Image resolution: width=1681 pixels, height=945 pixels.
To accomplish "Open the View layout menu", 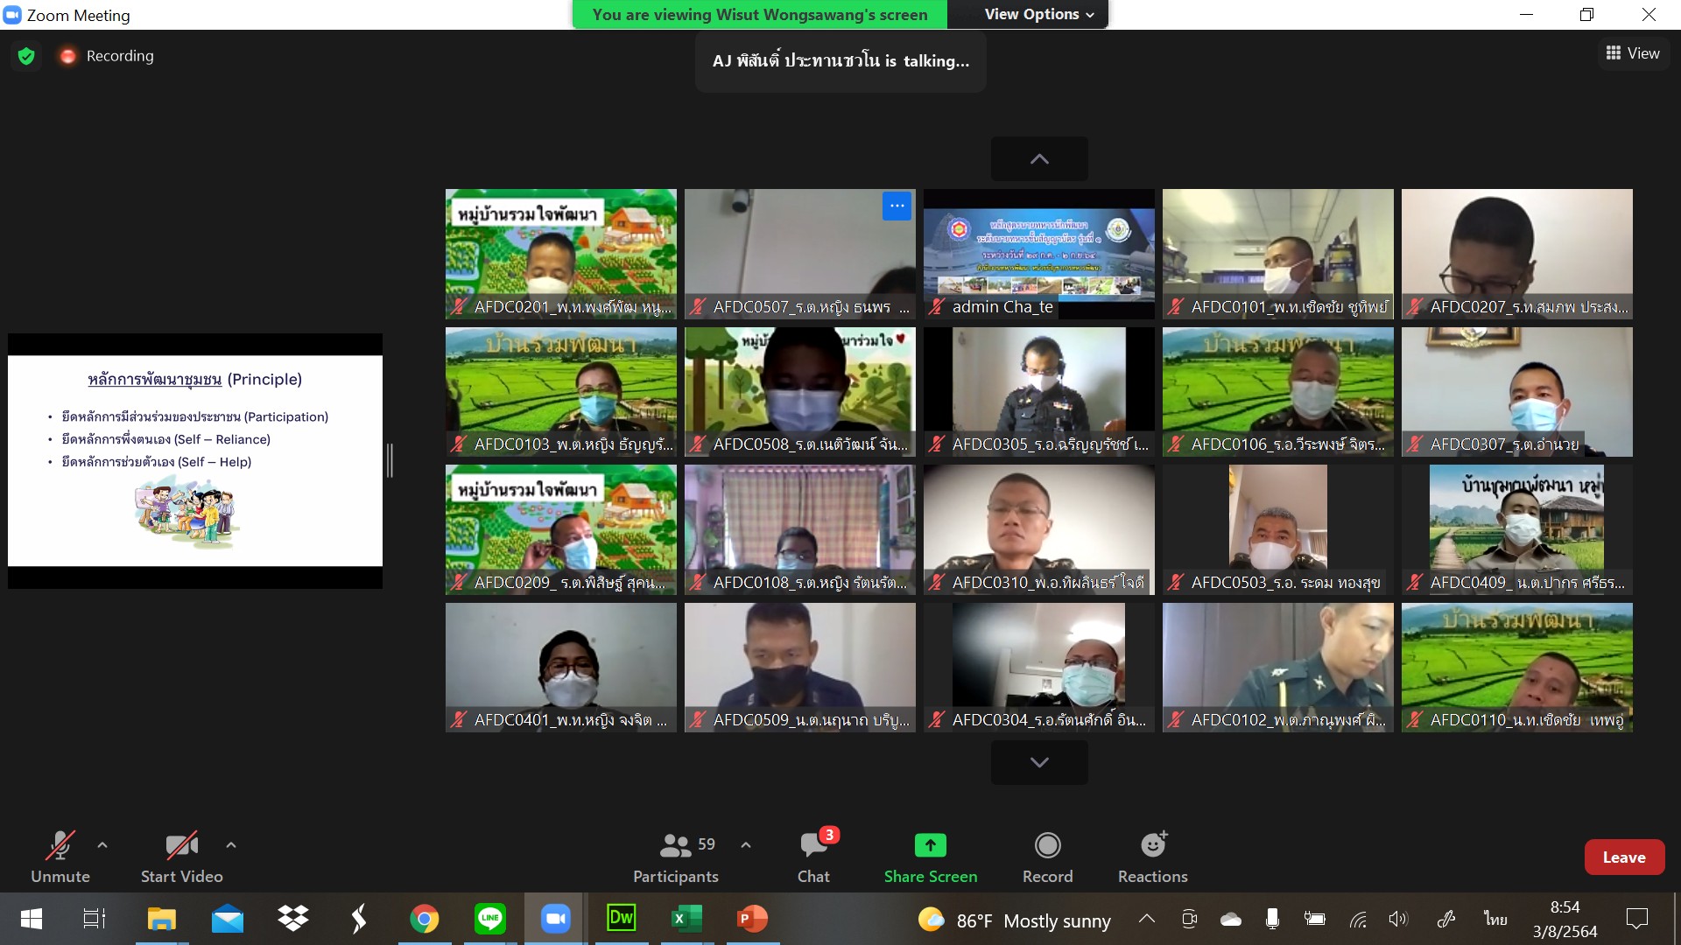I will pyautogui.click(x=1633, y=53).
